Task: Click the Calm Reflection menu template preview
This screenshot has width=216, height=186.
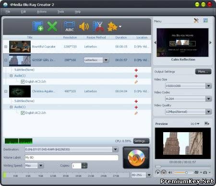Action: [x=182, y=42]
